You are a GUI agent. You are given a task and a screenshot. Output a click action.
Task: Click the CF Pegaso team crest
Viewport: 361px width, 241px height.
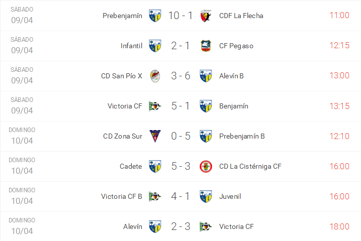[205, 46]
